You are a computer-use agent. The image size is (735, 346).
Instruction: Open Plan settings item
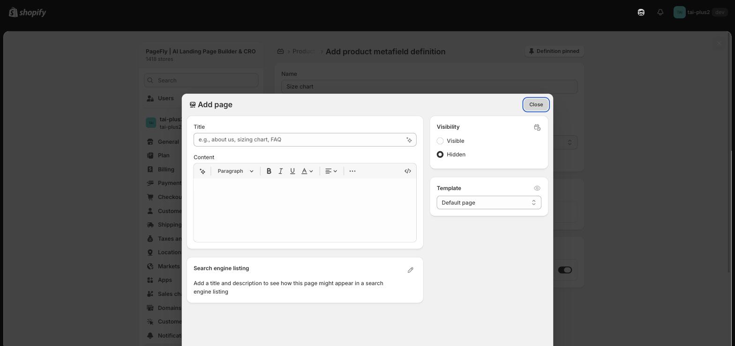coord(164,155)
